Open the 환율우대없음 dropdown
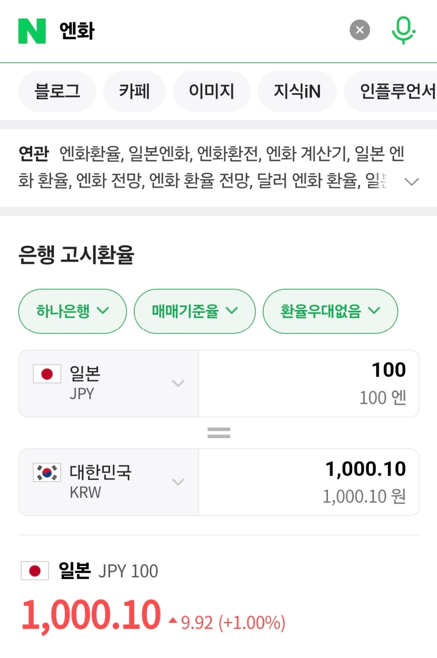The width and height of the screenshot is (437, 658). (x=330, y=311)
